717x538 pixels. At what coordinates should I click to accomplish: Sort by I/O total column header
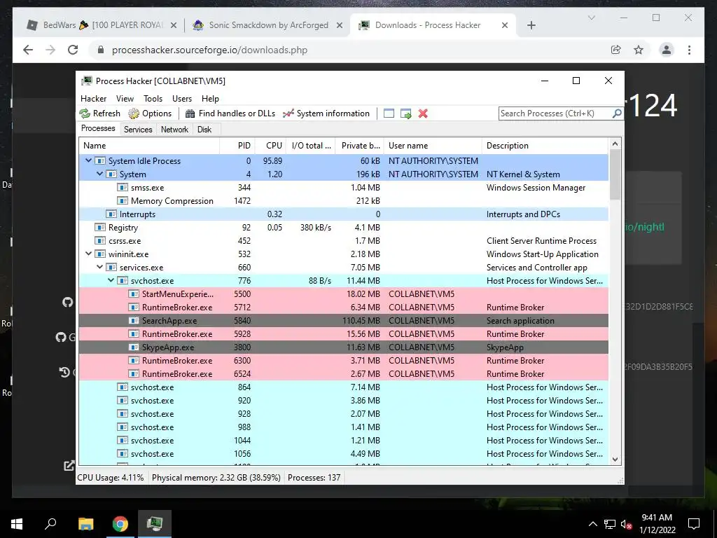pos(311,146)
